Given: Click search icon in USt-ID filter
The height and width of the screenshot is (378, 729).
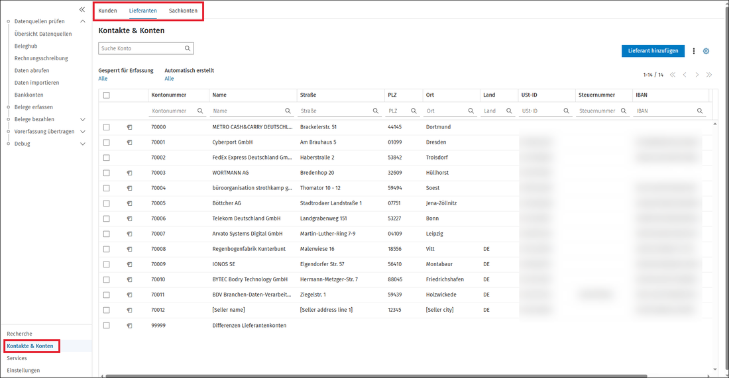Looking at the screenshot, I should (x=566, y=111).
